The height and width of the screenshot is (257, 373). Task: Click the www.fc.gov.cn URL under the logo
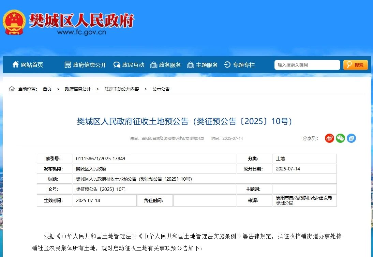(81, 32)
